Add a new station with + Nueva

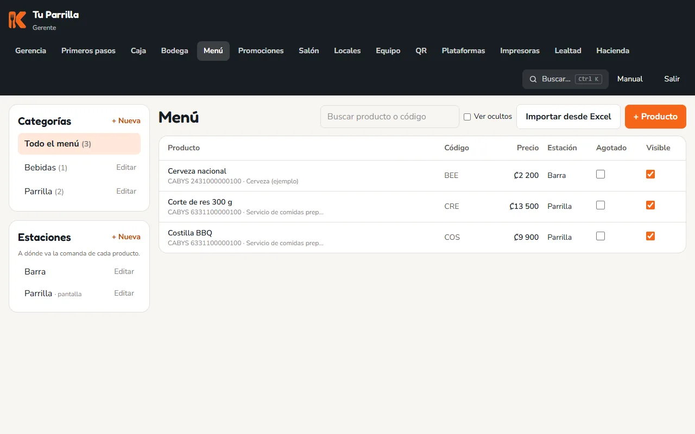tap(126, 237)
